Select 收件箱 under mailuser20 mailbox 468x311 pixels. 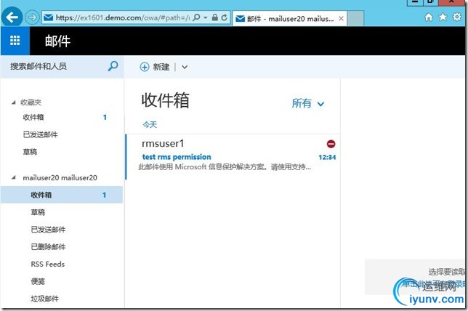click(x=62, y=195)
